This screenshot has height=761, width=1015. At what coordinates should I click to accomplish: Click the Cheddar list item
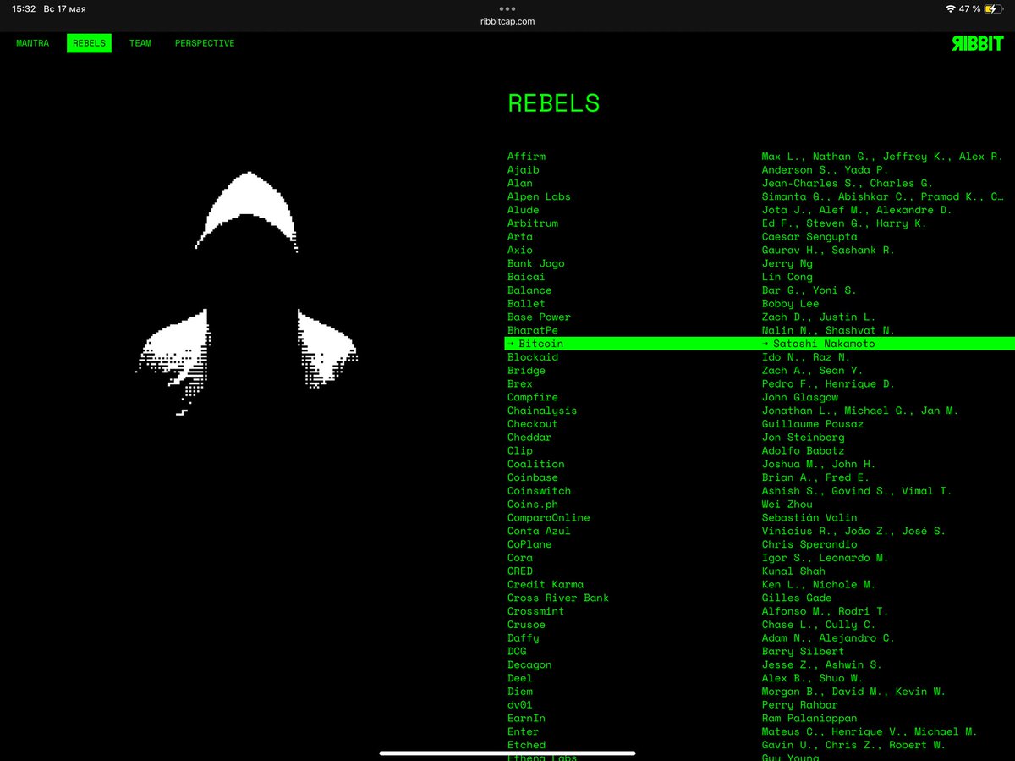tap(529, 438)
